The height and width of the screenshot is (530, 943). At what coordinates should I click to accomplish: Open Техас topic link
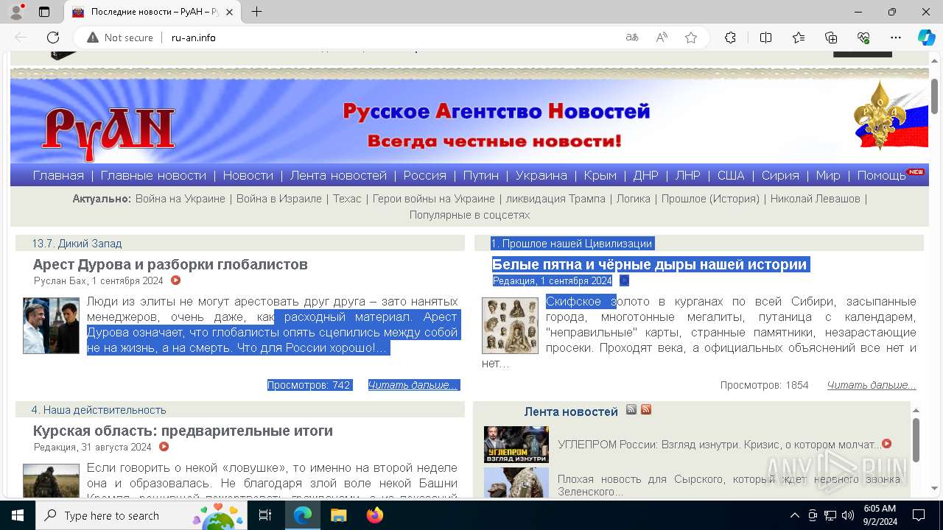tap(347, 199)
